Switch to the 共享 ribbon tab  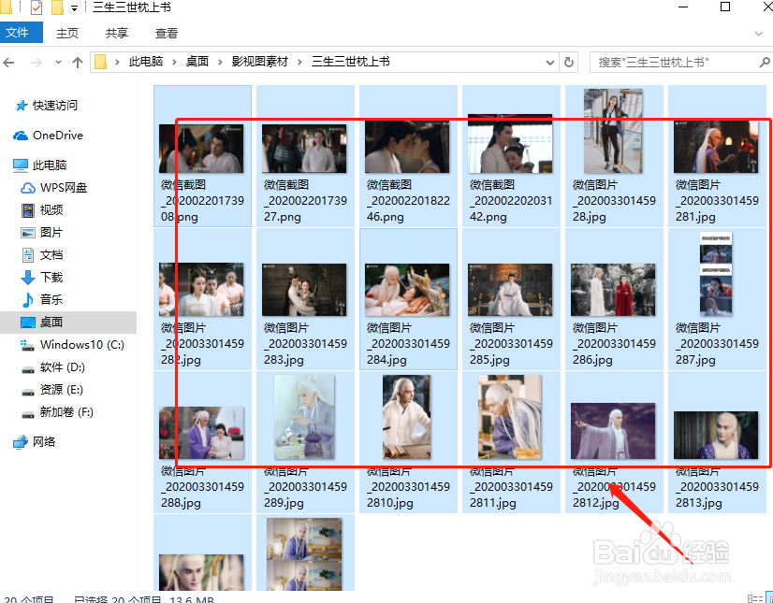117,33
